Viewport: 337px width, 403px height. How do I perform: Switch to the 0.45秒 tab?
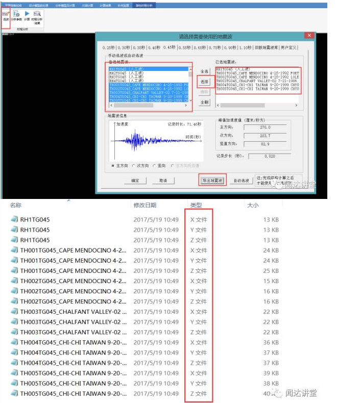click(x=170, y=47)
